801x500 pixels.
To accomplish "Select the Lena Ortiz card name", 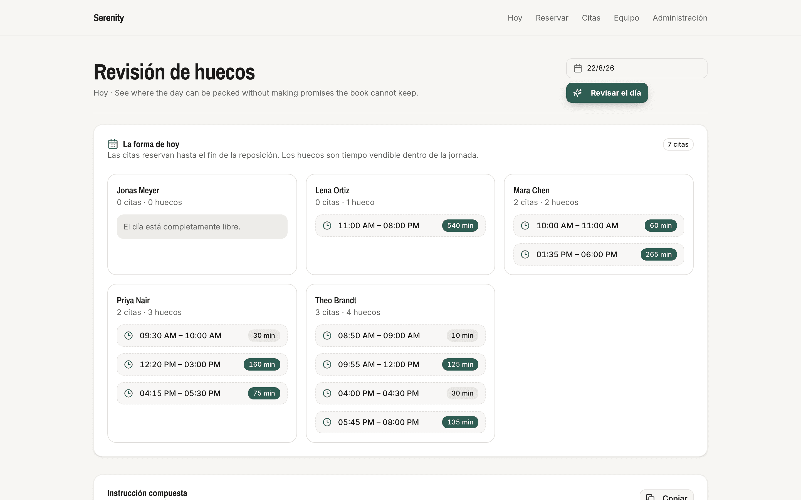I will click(332, 191).
